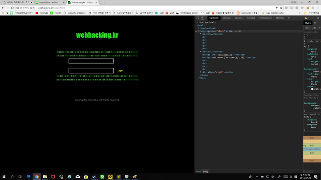Click the Apps grid bookmark icon
Image resolution: width=321 pixels, height=180 pixels.
[x=3, y=13]
